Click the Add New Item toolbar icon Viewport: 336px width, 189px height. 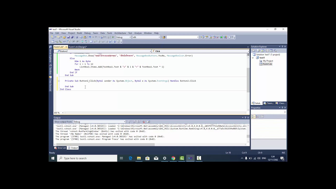59,37
